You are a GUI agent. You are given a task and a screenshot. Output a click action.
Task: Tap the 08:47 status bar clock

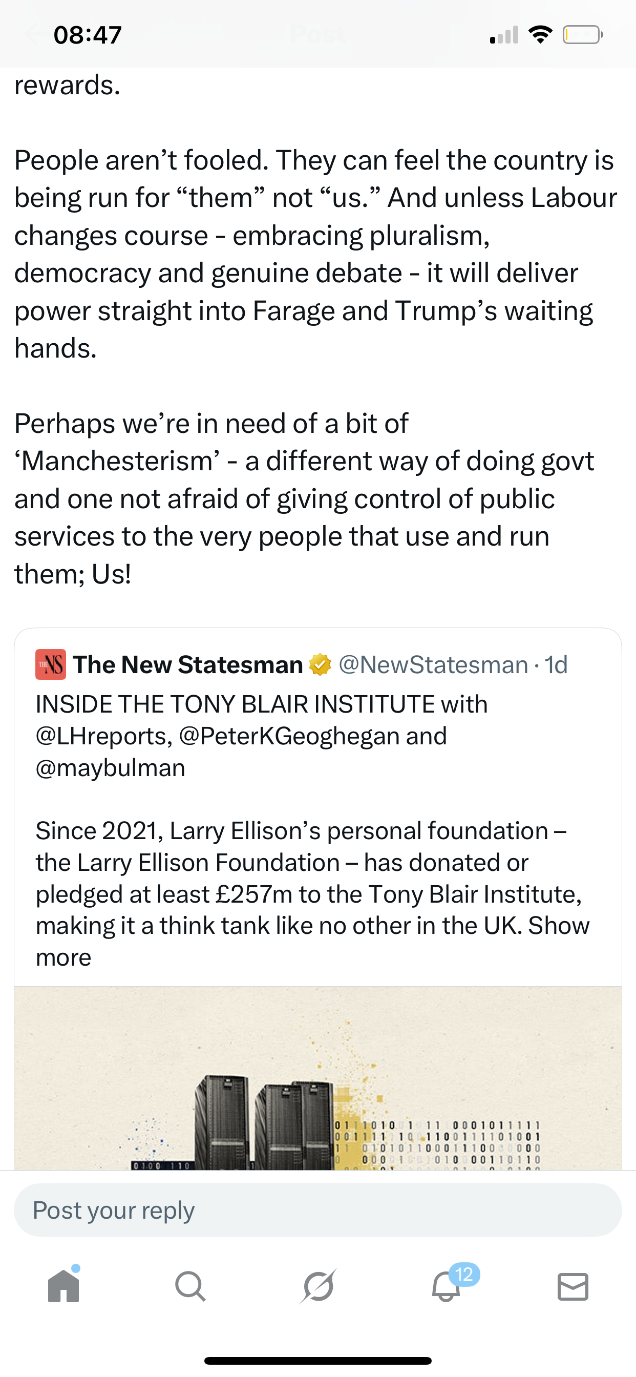pyautogui.click(x=88, y=35)
